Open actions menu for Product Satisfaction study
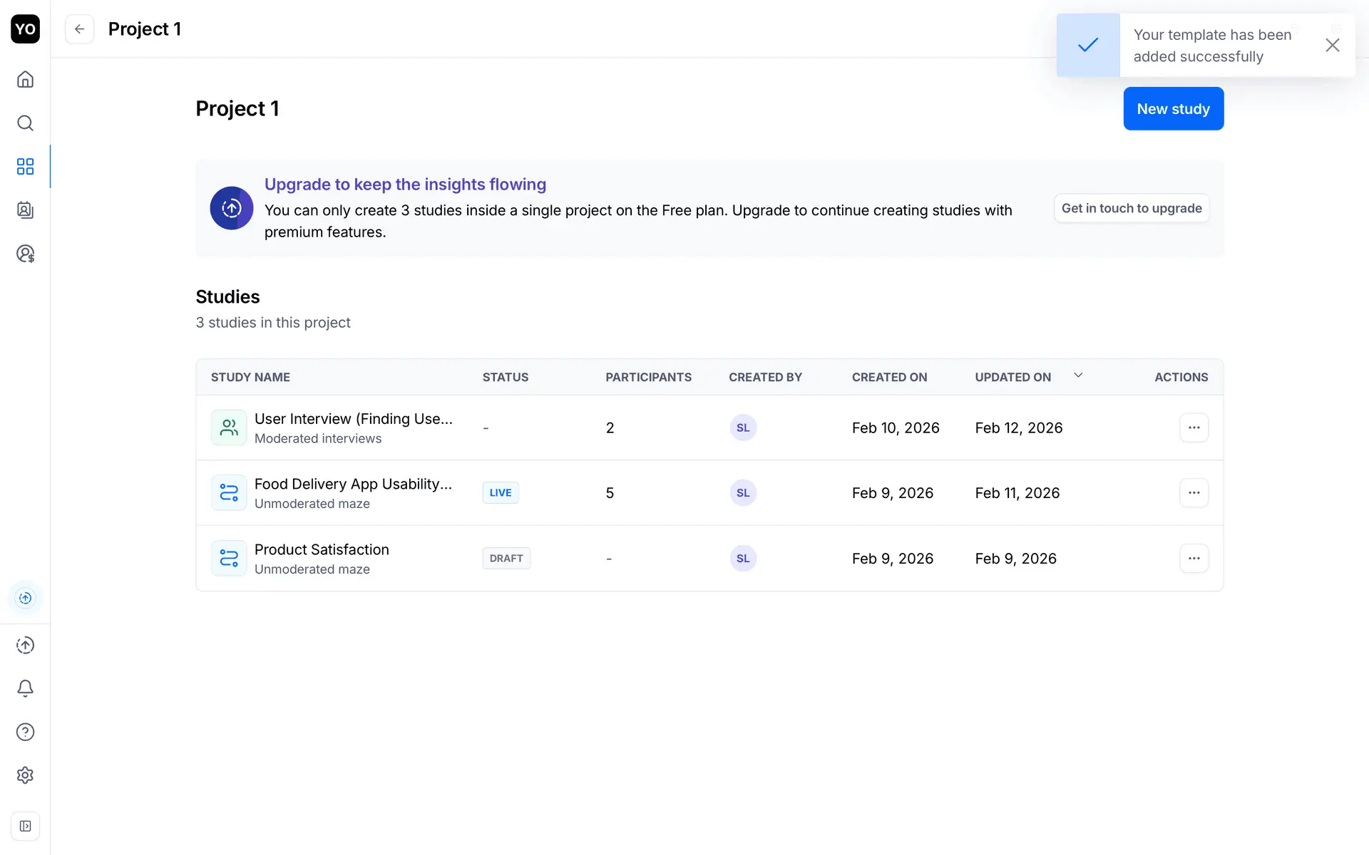The image size is (1369, 855). (x=1194, y=559)
